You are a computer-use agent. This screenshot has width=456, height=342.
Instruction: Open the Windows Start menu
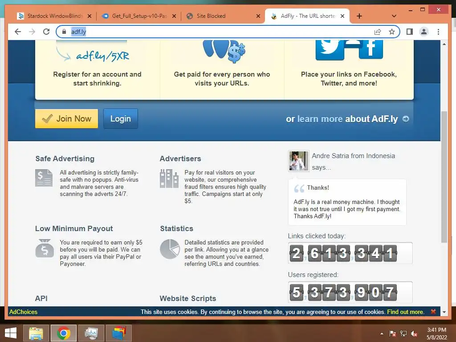click(x=11, y=333)
